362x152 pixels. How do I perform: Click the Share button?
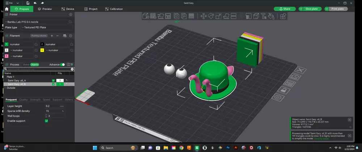[x=285, y=9]
